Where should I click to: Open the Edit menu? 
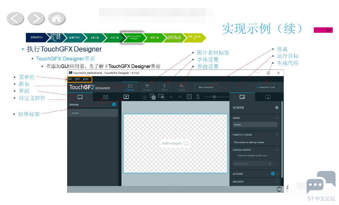(77, 79)
